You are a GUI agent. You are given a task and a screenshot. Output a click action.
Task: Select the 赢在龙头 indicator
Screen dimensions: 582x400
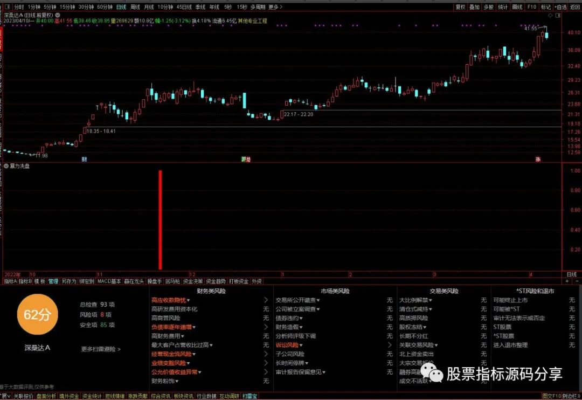(134, 281)
